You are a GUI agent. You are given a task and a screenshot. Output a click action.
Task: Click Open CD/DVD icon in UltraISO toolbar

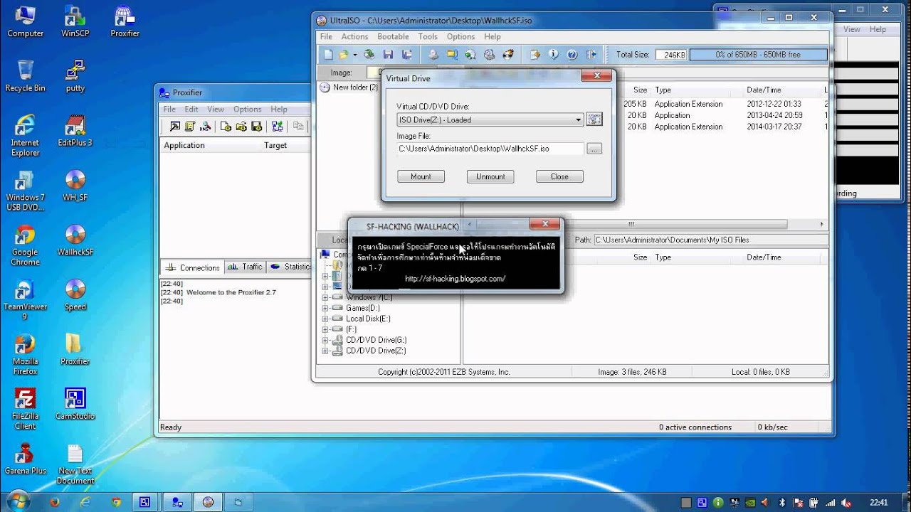pos(369,55)
